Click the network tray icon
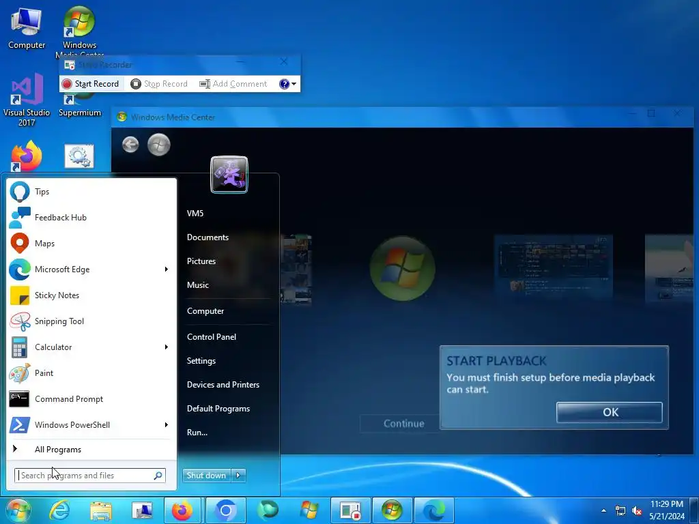The height and width of the screenshot is (524, 699). 620,510
